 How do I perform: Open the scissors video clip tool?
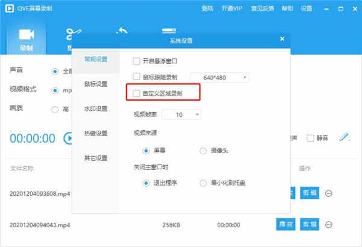(74, 34)
